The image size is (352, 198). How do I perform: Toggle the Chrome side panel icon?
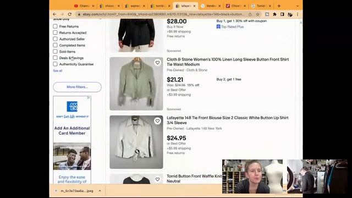(x=282, y=14)
